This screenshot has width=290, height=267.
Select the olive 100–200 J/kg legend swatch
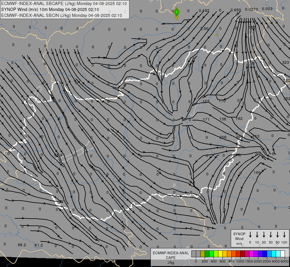(203, 254)
